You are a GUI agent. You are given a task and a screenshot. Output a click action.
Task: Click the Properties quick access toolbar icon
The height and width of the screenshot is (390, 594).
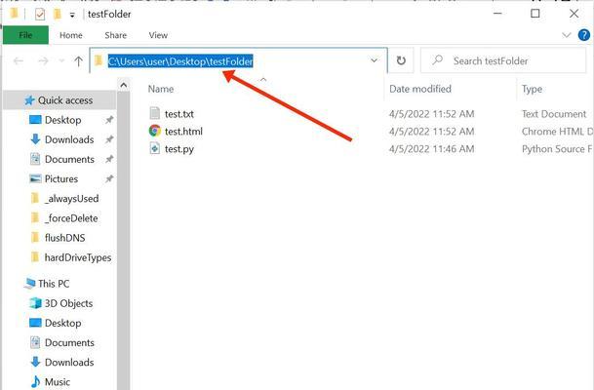(x=39, y=15)
